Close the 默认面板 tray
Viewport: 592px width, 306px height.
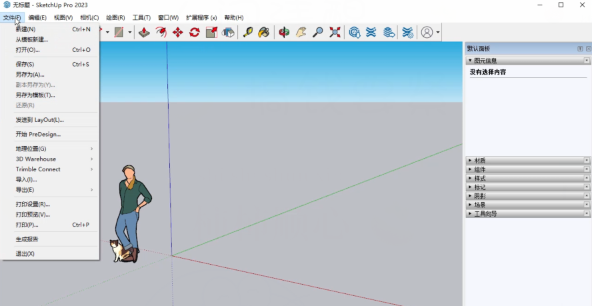click(588, 49)
